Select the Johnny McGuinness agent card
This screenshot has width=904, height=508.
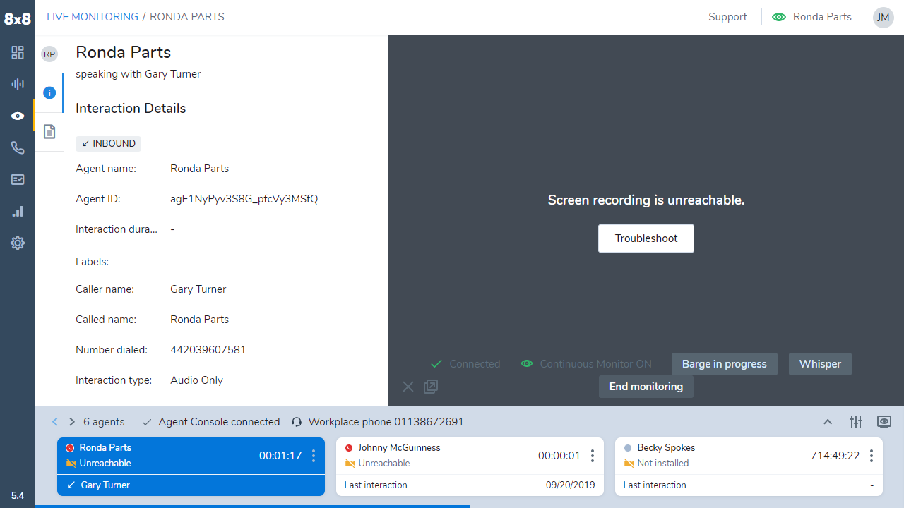pyautogui.click(x=470, y=467)
